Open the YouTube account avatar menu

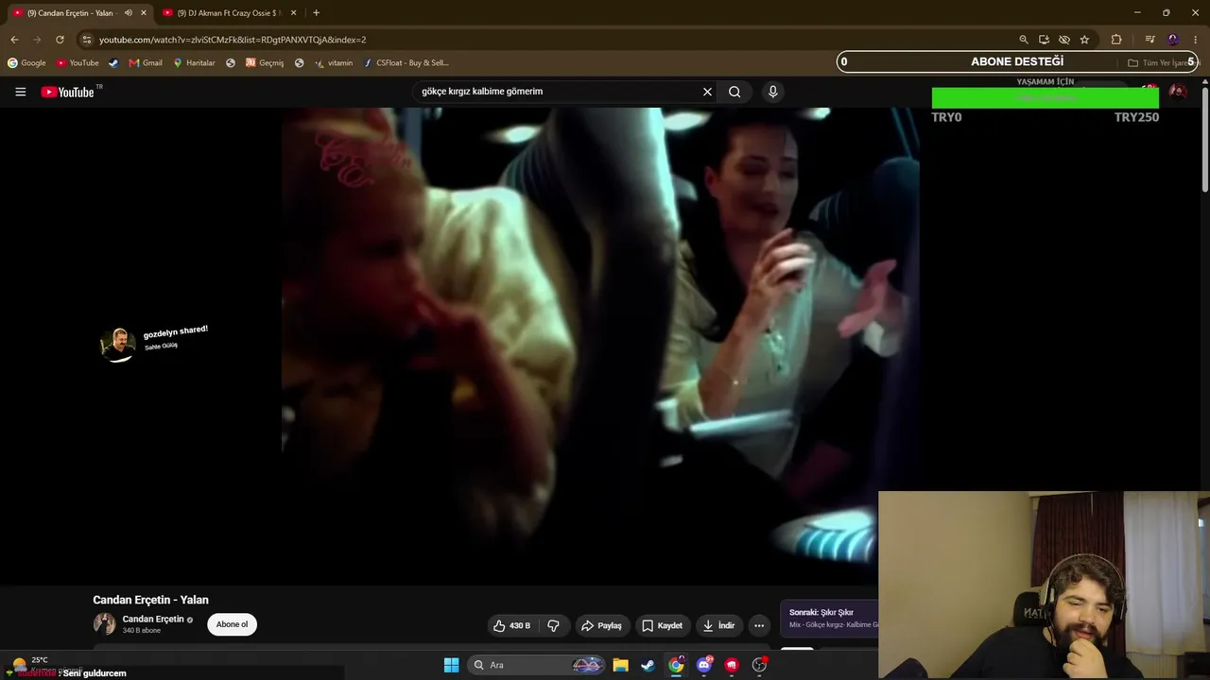1177,92
